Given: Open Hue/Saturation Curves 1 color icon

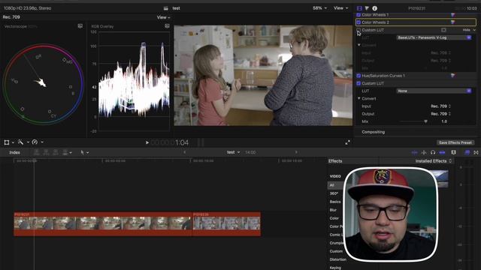Looking at the screenshot, I should (452, 75).
